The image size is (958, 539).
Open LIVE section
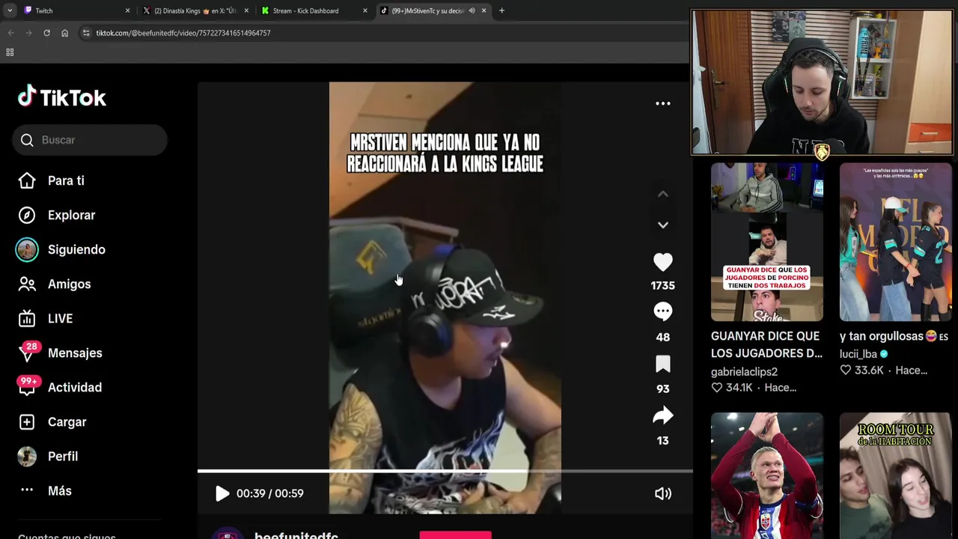pyautogui.click(x=60, y=318)
